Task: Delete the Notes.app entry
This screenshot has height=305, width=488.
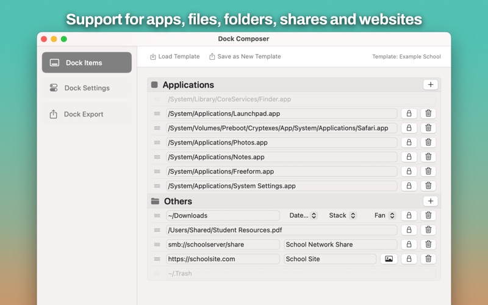Action: tap(428, 157)
